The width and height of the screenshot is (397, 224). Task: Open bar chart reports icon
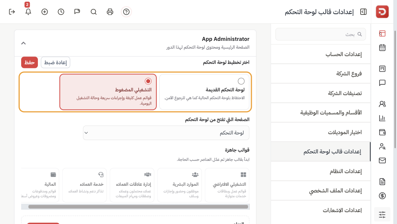point(382,118)
